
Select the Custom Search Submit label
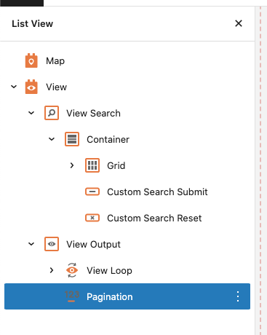pos(157,192)
